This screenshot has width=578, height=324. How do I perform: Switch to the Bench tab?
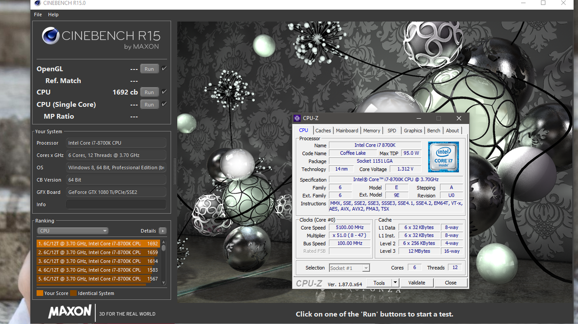(433, 131)
